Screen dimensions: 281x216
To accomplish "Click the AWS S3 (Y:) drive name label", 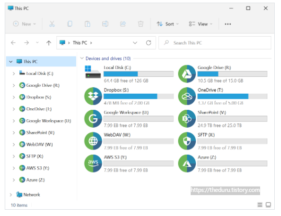I will click(x=115, y=157).
